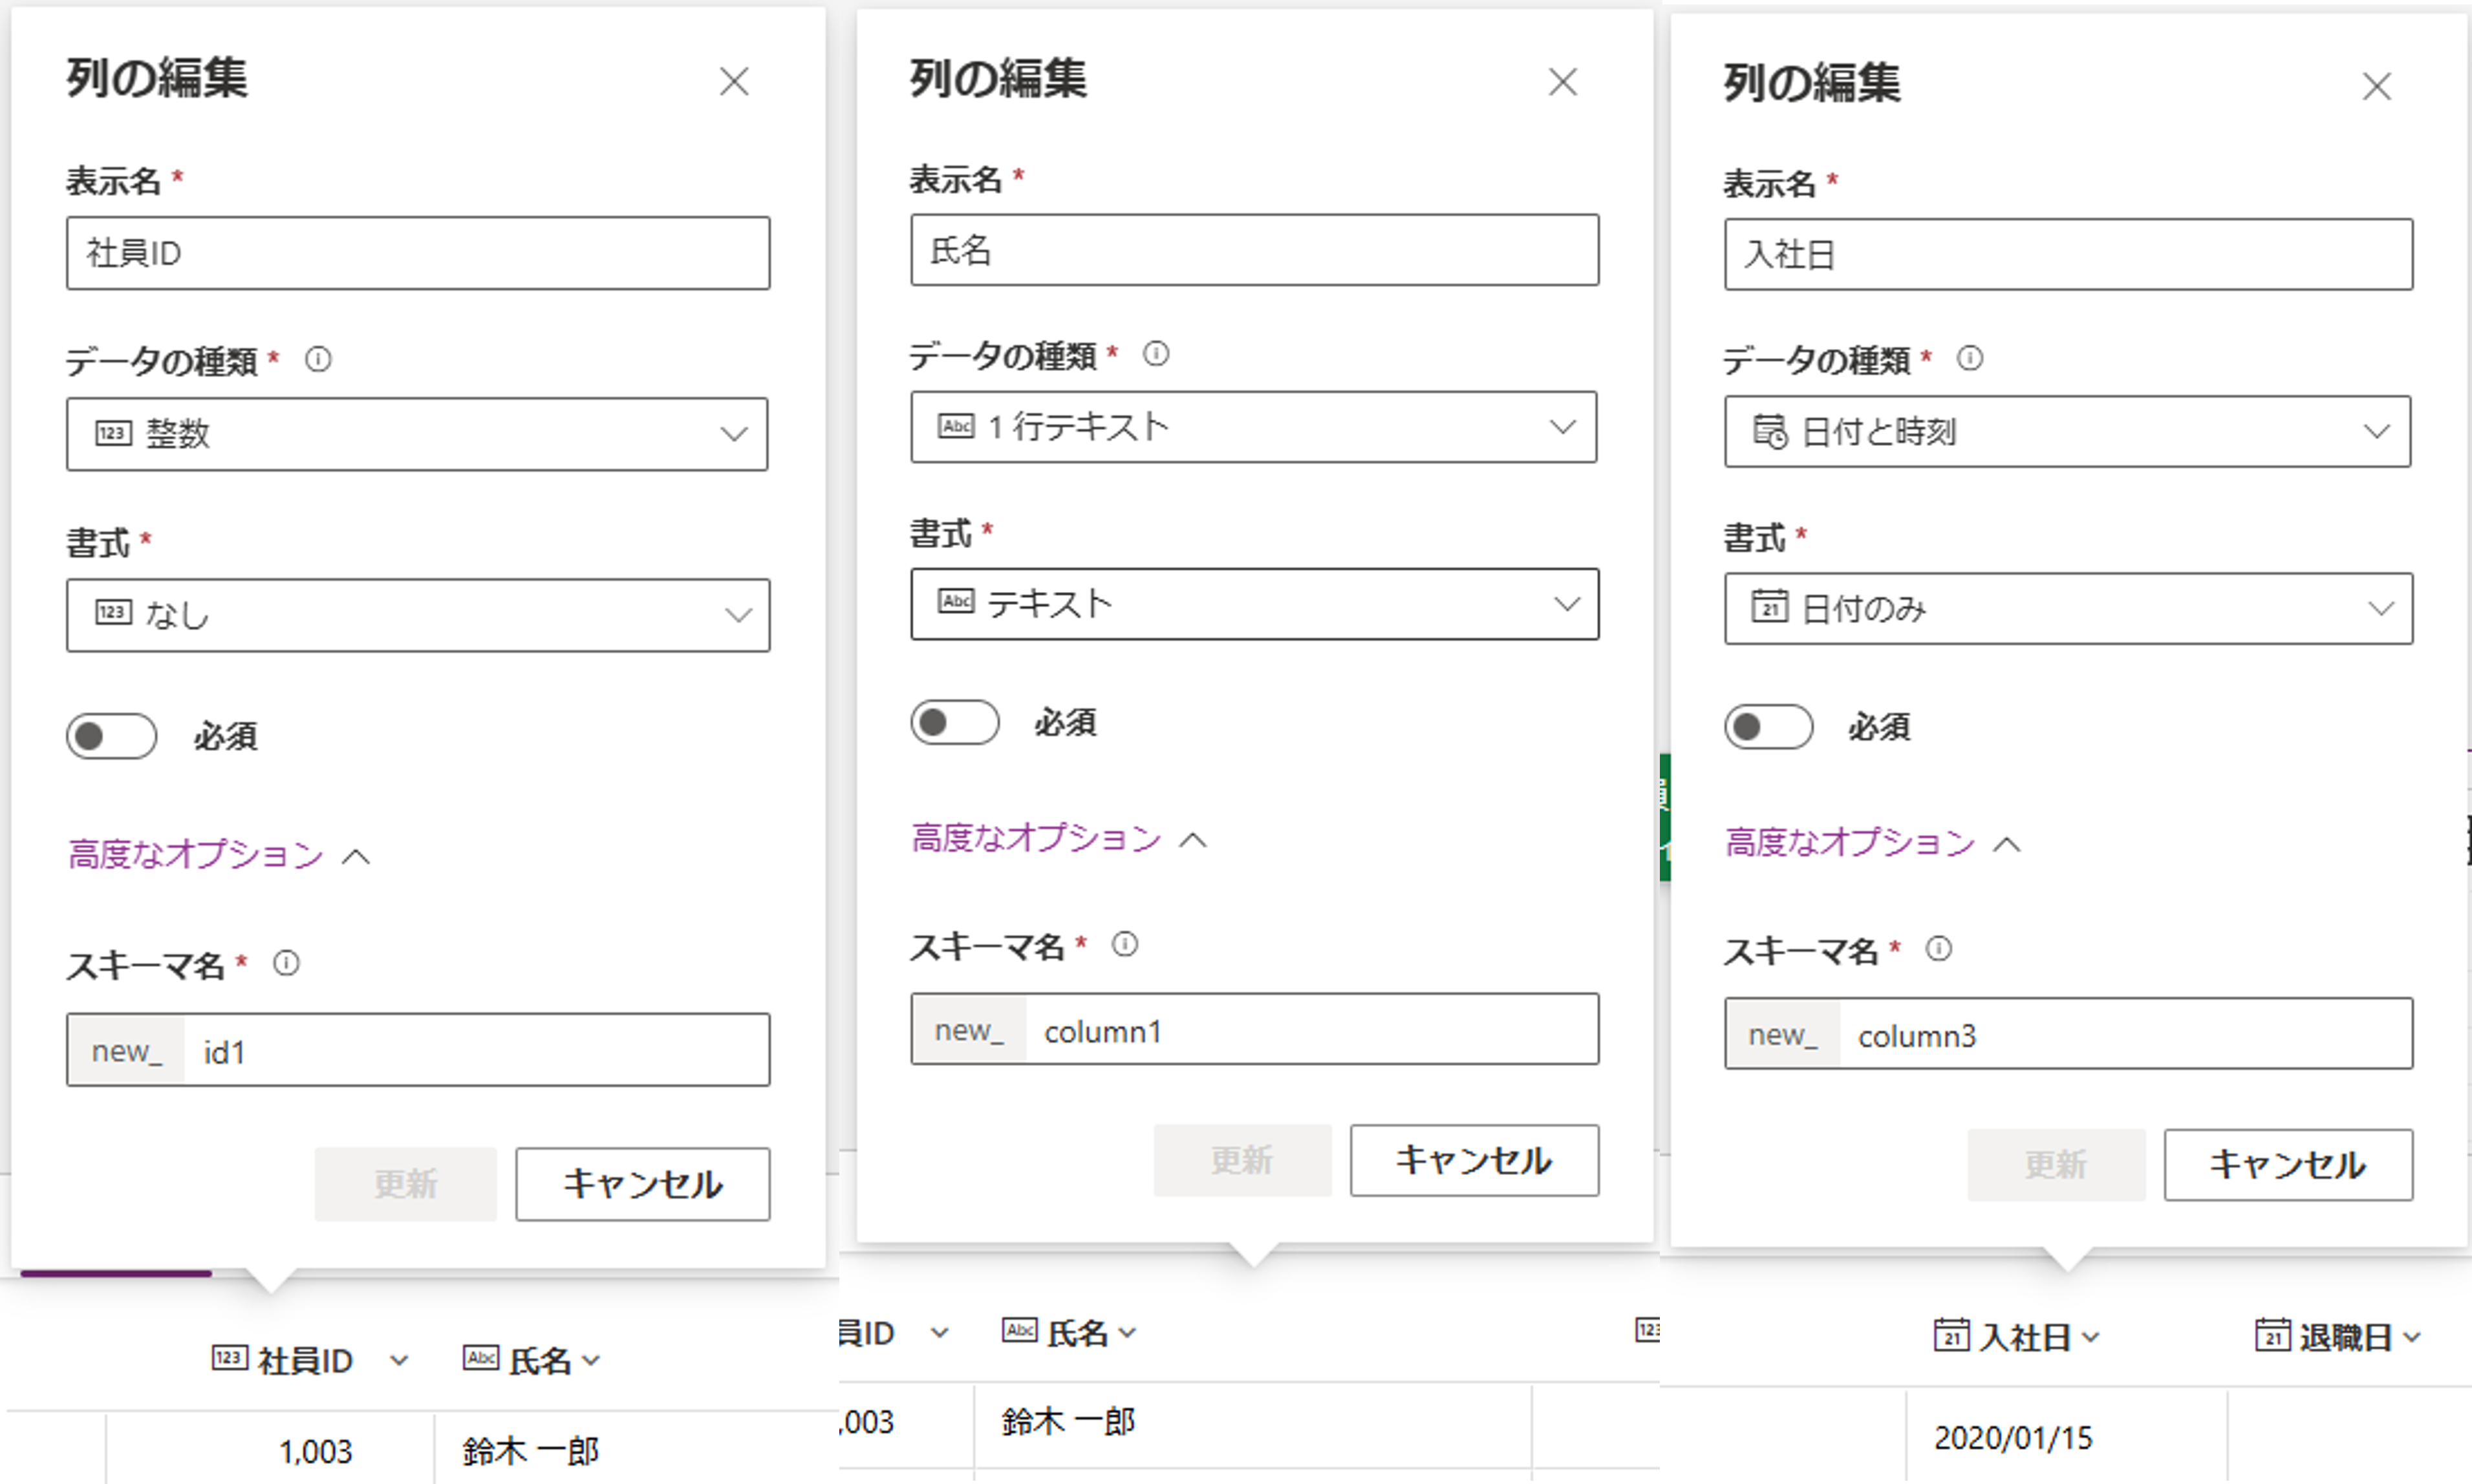Click 更新 button in 入社日 panel
2472x1484 pixels.
coord(2056,1165)
